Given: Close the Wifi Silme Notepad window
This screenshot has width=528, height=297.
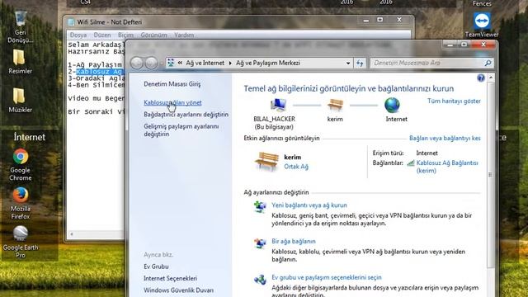Looking at the screenshot, I should (399, 20).
